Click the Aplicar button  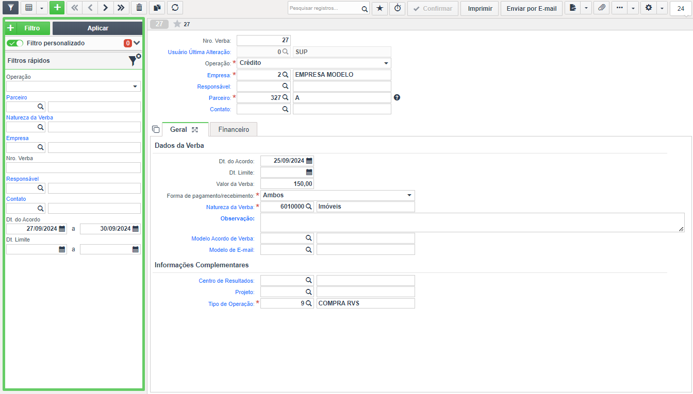97,28
